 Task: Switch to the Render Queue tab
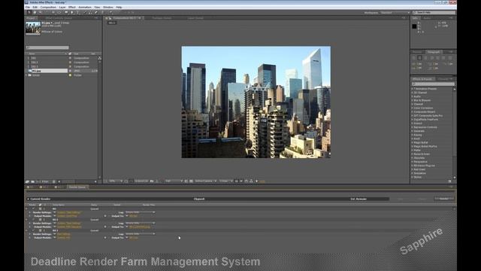[x=77, y=187]
